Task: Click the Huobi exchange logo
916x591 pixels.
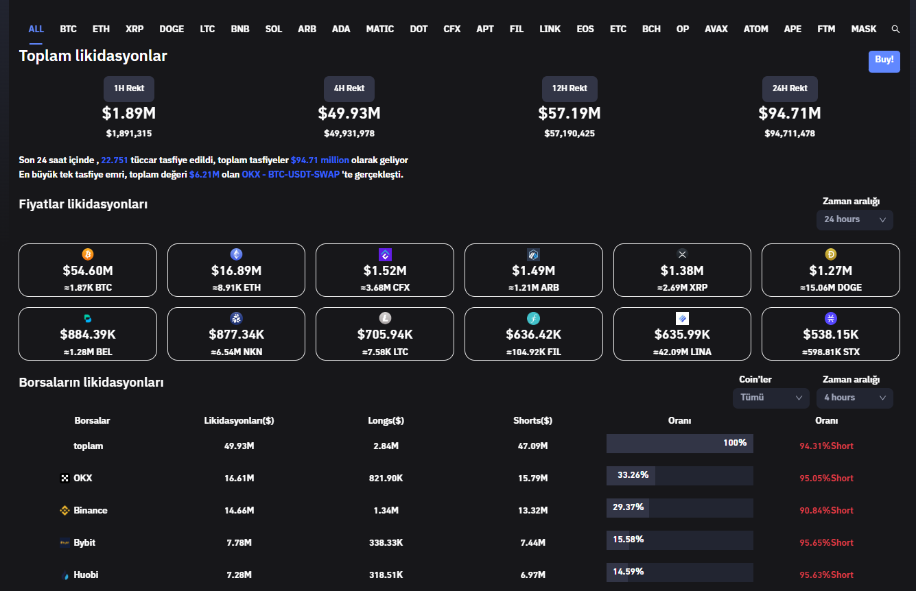Action: click(65, 575)
